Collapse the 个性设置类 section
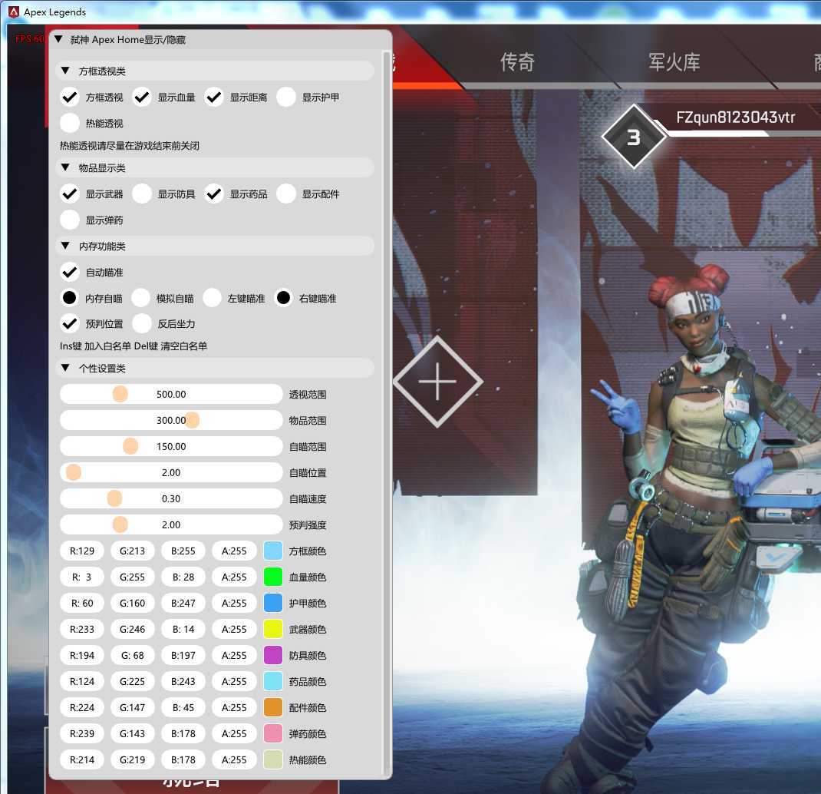The image size is (821, 794). [65, 368]
